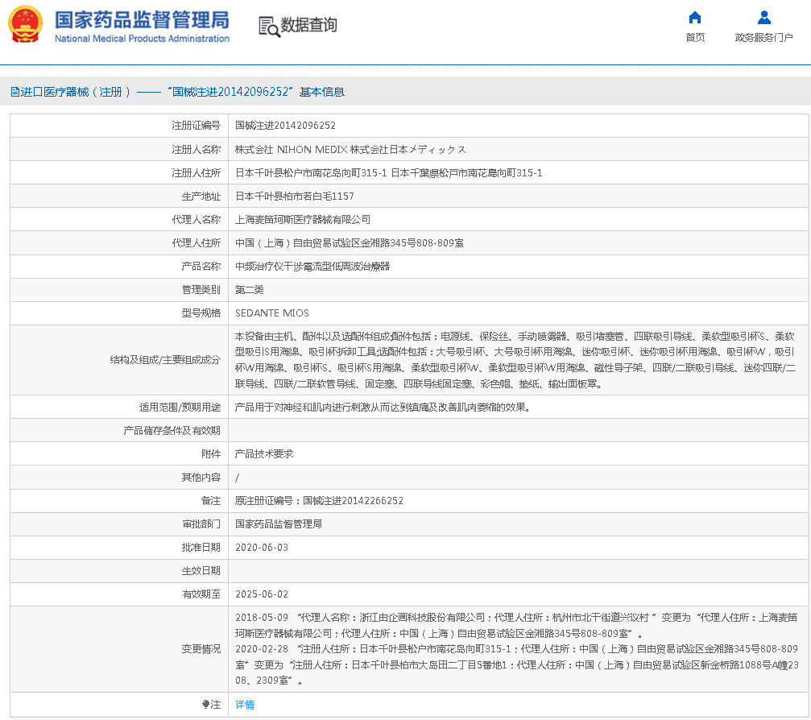811x720 pixels.
Task: Click the 代理人住所 row label
Action: pyautogui.click(x=196, y=242)
